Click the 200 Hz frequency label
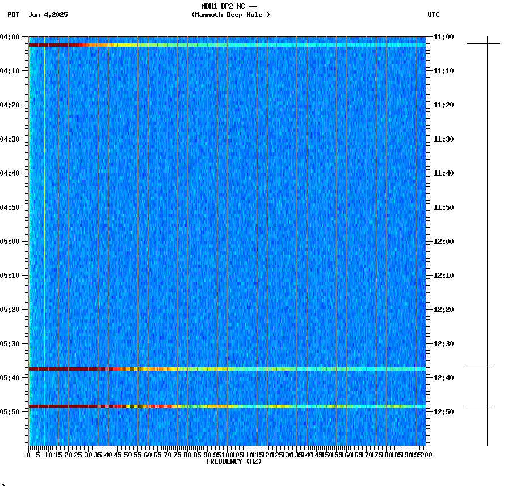The image size is (512, 491). (426, 455)
